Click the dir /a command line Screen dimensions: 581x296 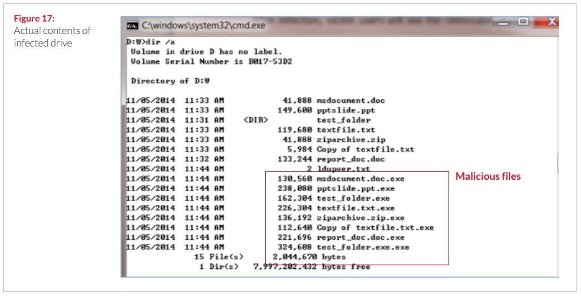[151, 42]
